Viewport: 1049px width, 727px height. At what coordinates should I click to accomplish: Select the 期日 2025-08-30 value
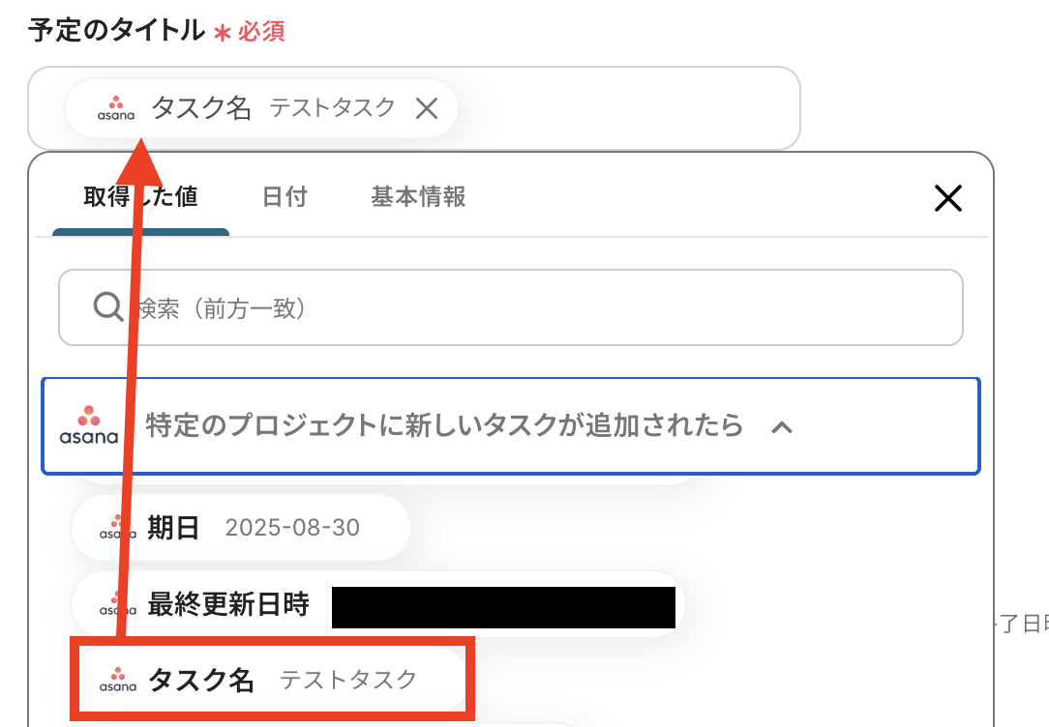click(254, 528)
